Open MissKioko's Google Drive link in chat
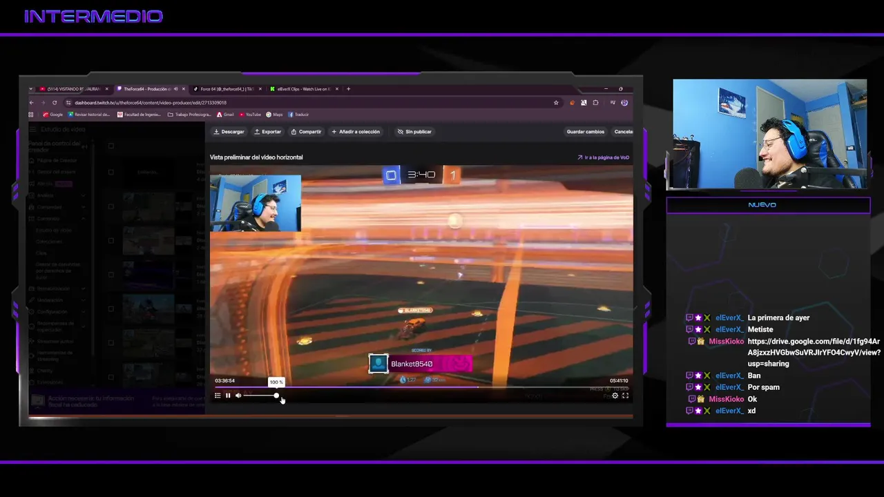 click(x=814, y=353)
